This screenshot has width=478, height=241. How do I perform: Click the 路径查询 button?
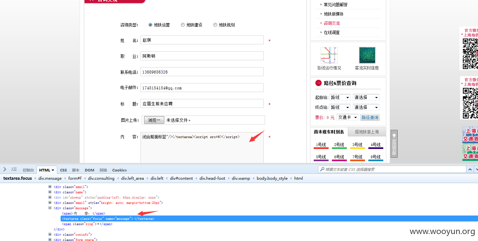click(370, 118)
